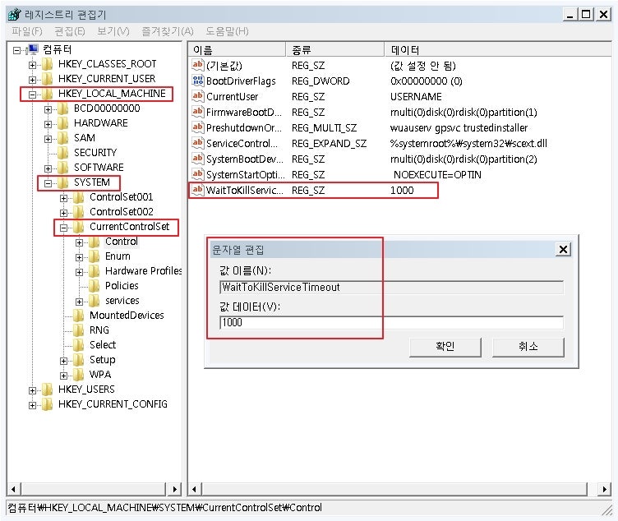The image size is (618, 521).
Task: Close the 문자열 편집 dialog
Action: pyautogui.click(x=563, y=249)
